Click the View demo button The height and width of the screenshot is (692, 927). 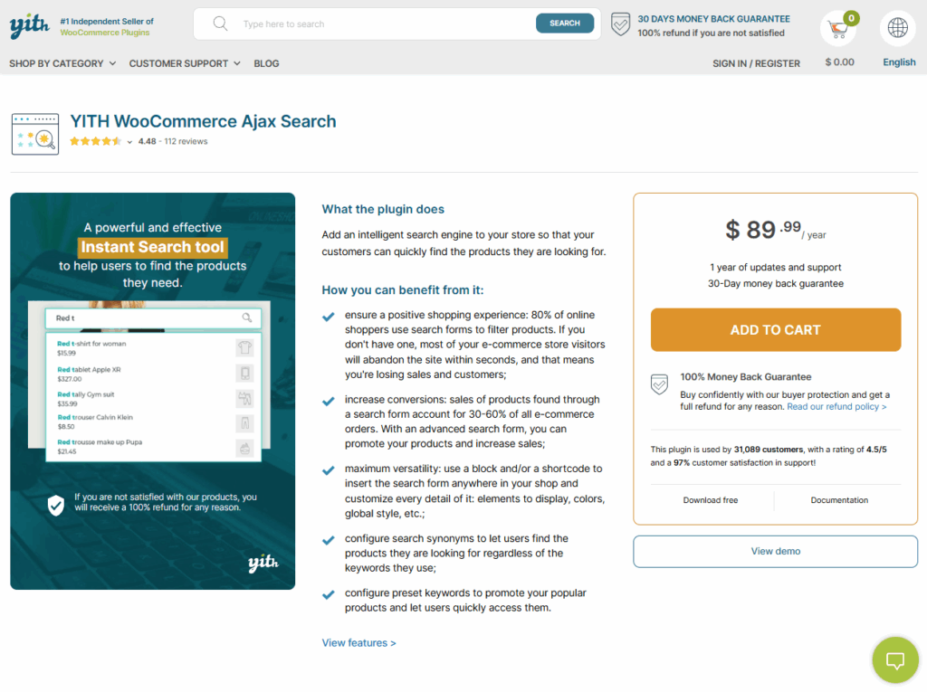pyautogui.click(x=775, y=551)
